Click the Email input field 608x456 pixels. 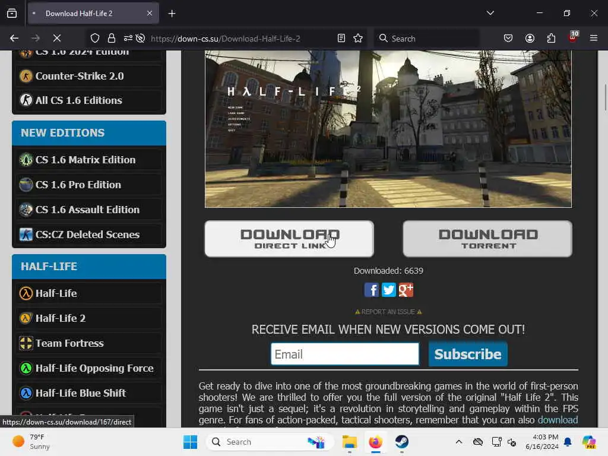tap(345, 354)
